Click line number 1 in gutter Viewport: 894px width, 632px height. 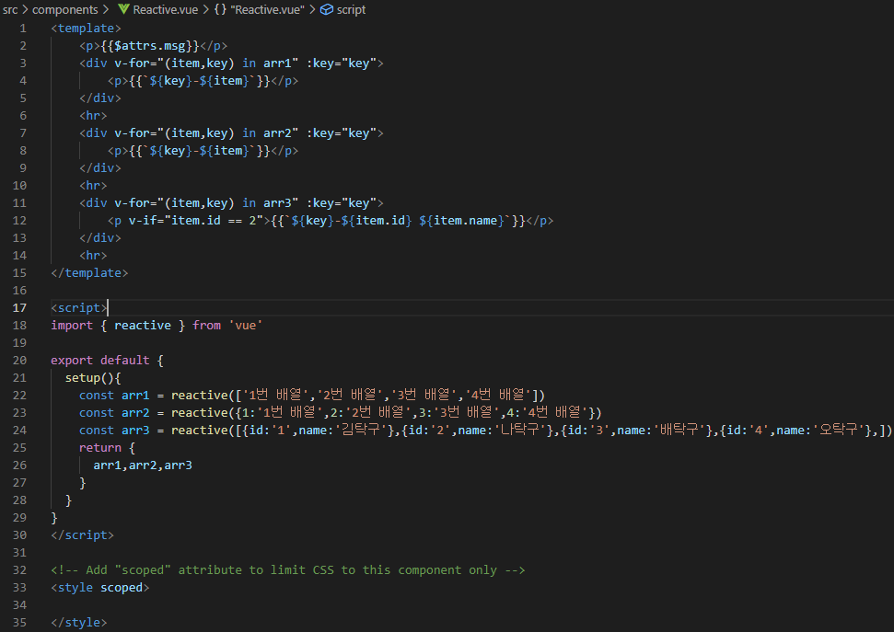click(23, 28)
